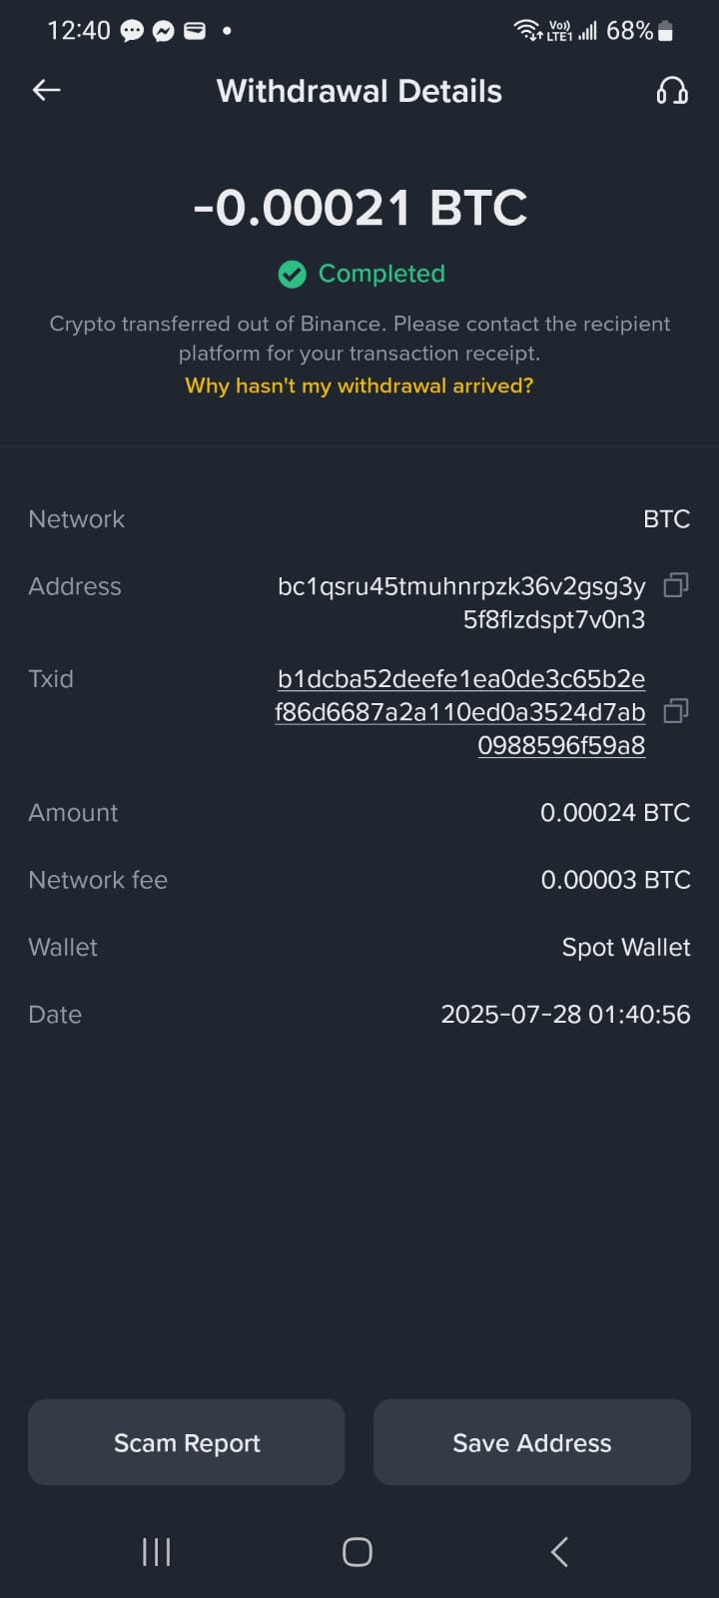Tap the back arrow in the header
This screenshot has width=719, height=1598.
point(47,90)
